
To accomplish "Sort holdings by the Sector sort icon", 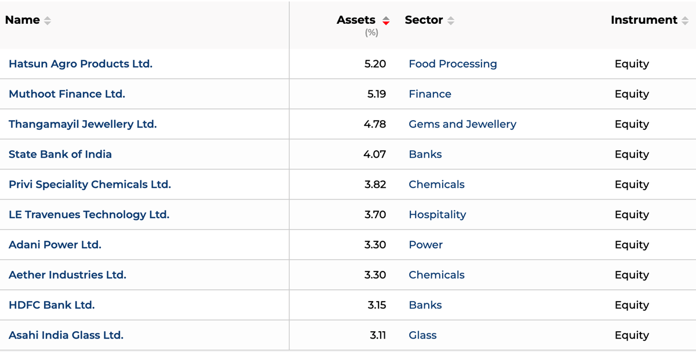I will (451, 21).
